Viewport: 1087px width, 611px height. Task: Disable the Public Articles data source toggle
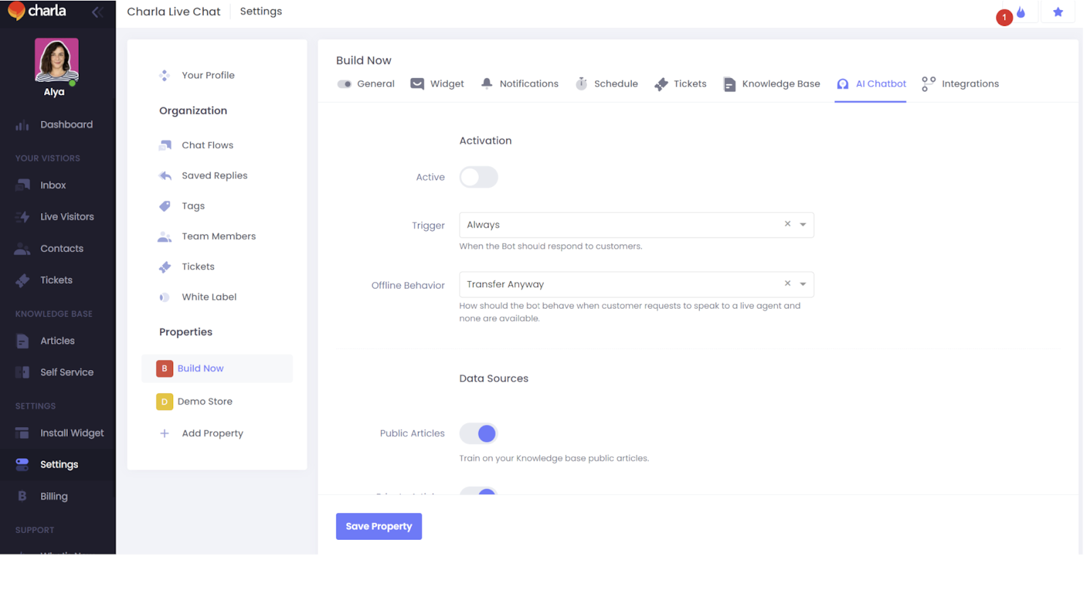(x=479, y=433)
